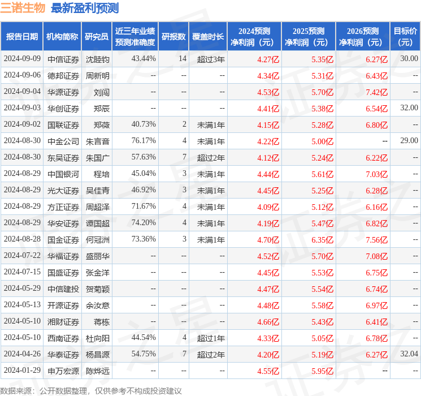The image size is (421, 396).
Task: Click analyst name 朱言音
Action: 97,141
